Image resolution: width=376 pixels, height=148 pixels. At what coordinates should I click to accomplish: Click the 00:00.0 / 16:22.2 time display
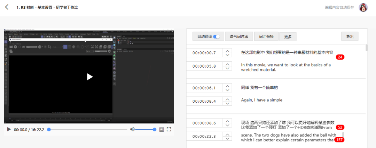coord(29,130)
